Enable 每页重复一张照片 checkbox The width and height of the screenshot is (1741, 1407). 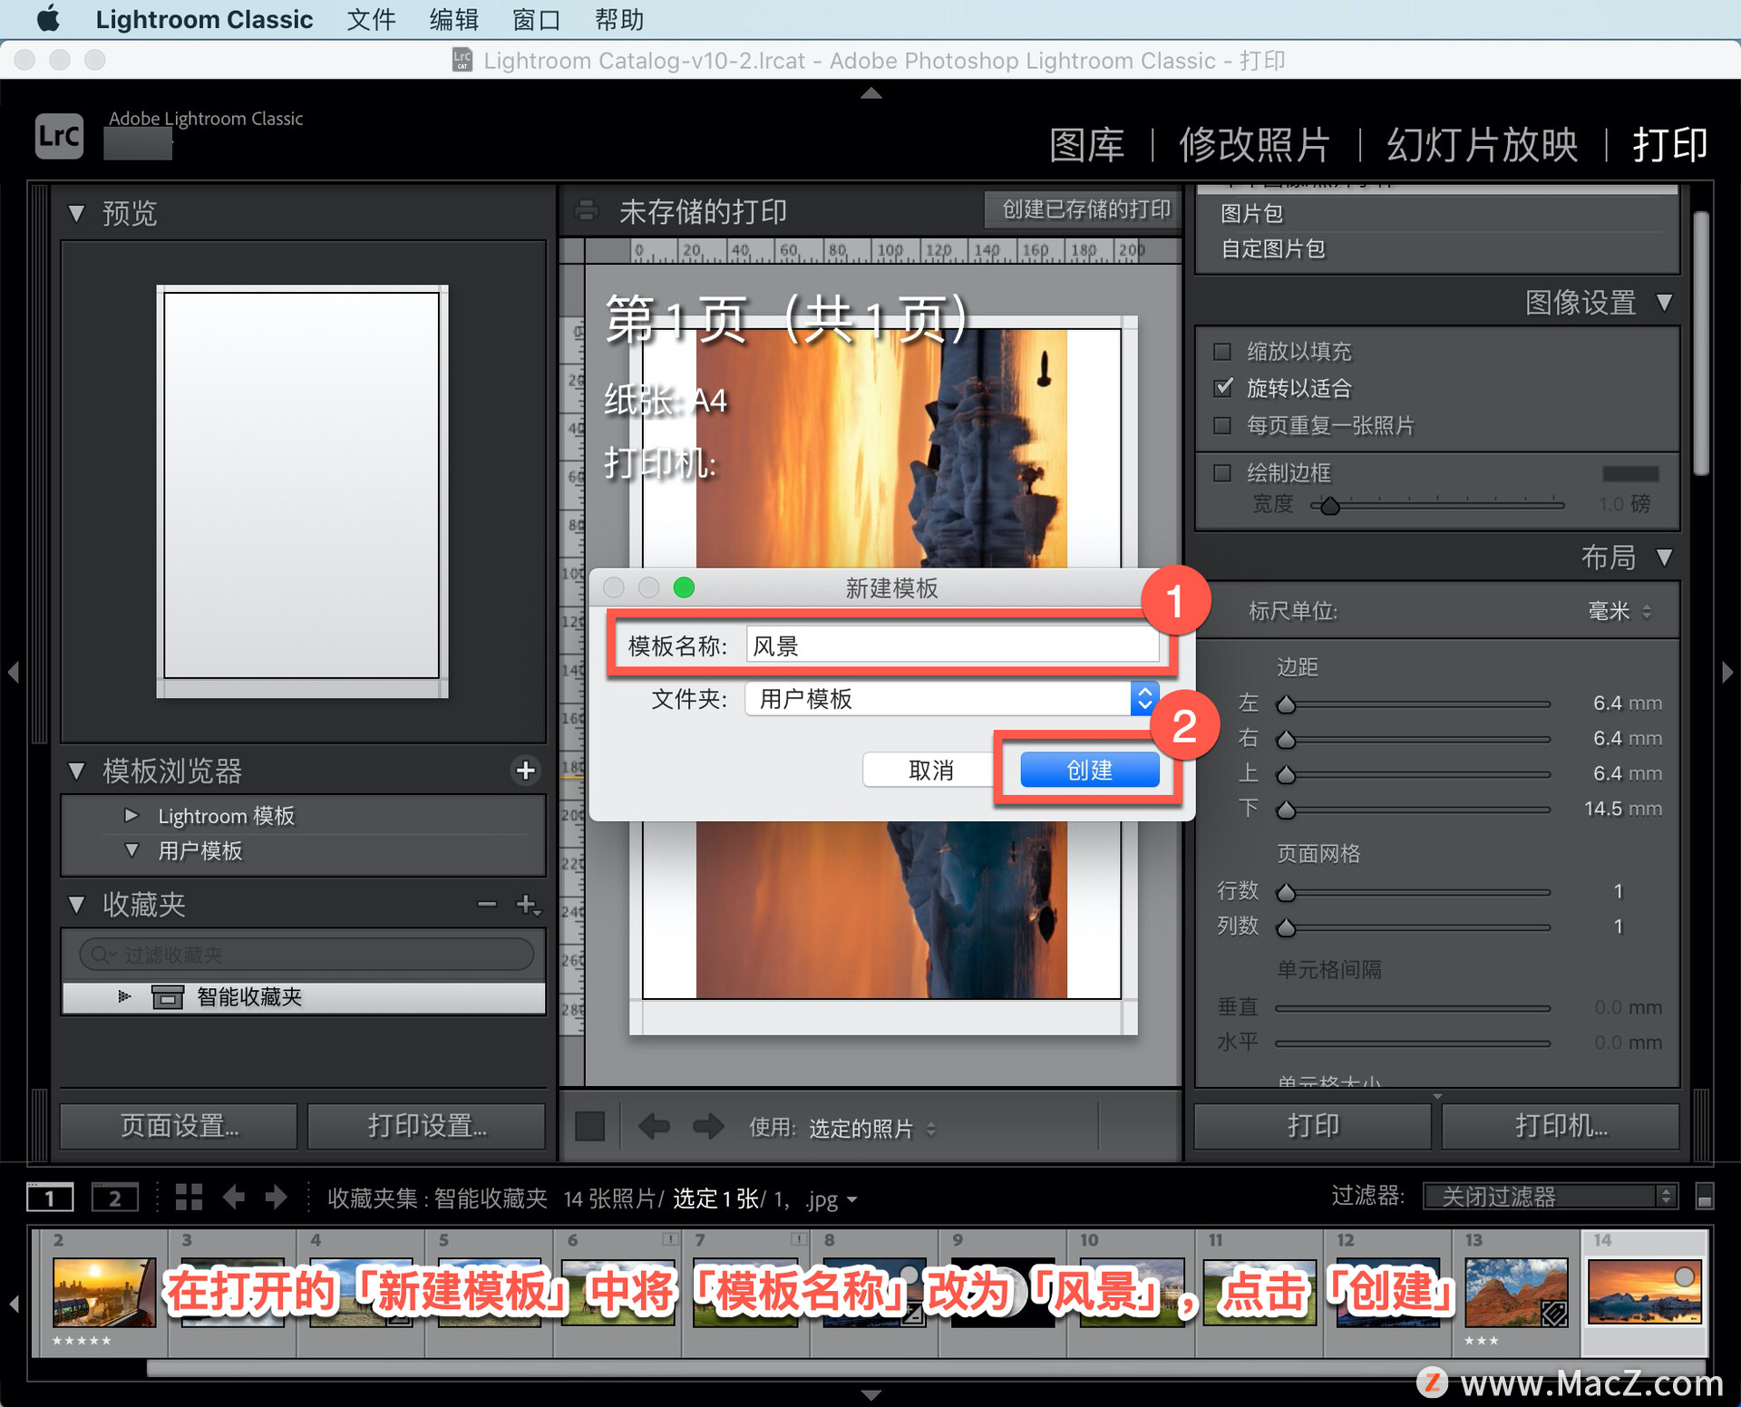[1222, 425]
